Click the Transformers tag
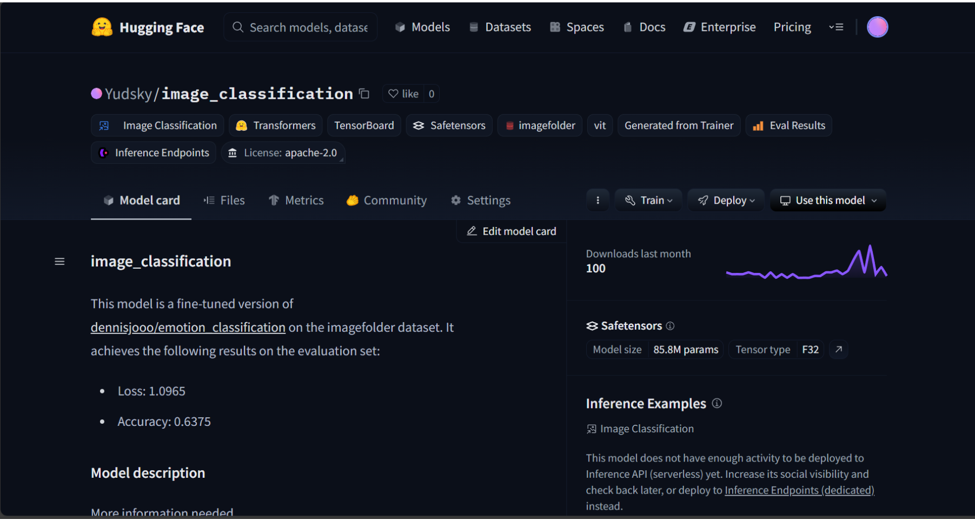 click(x=276, y=125)
